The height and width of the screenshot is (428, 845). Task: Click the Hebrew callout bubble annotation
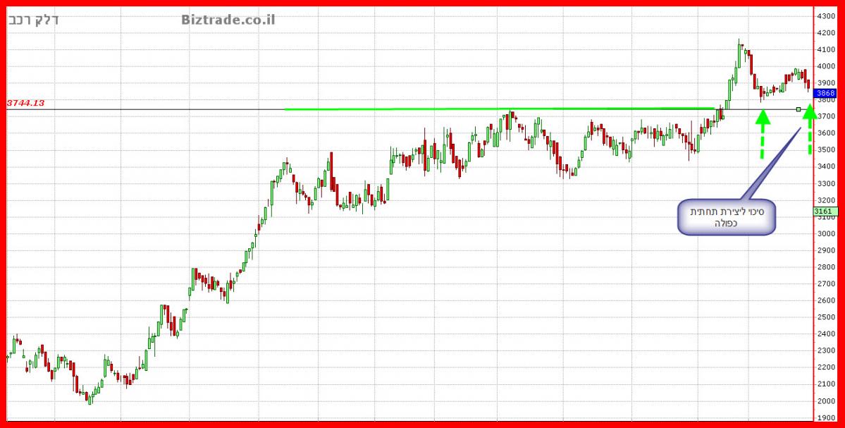coord(726,217)
